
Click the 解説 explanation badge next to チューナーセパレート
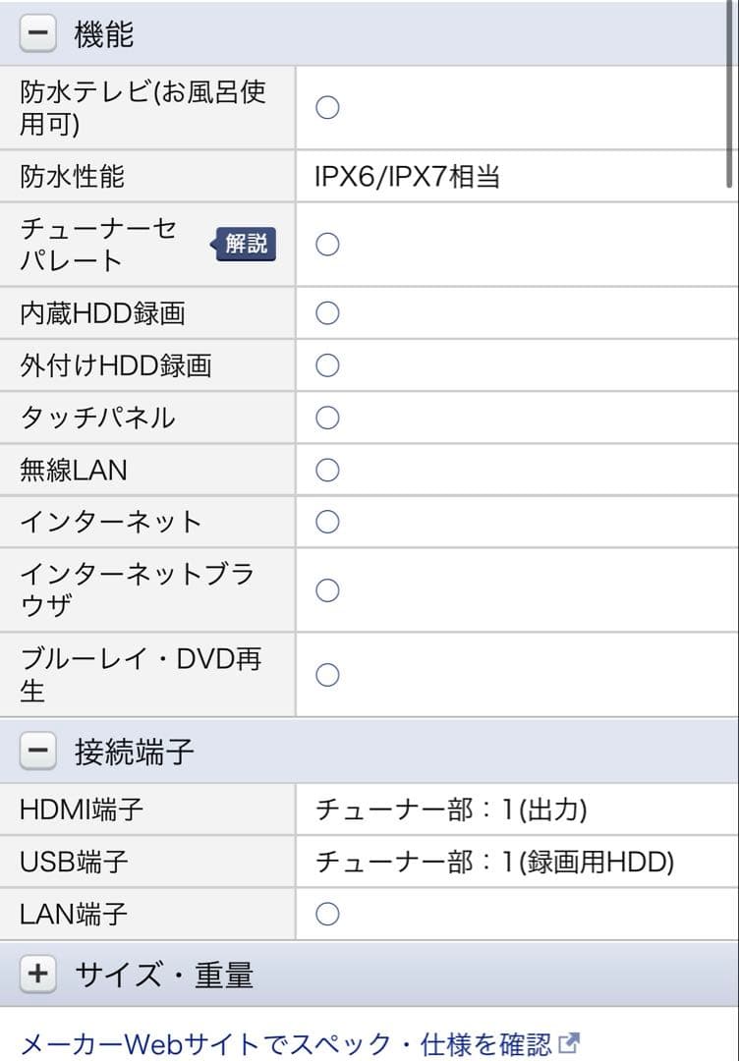click(x=244, y=244)
